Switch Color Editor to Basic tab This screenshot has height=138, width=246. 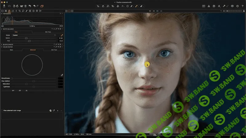11,50
